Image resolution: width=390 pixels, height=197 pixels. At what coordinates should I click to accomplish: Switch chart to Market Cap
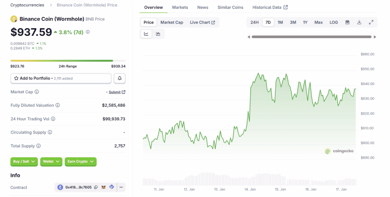click(x=172, y=22)
